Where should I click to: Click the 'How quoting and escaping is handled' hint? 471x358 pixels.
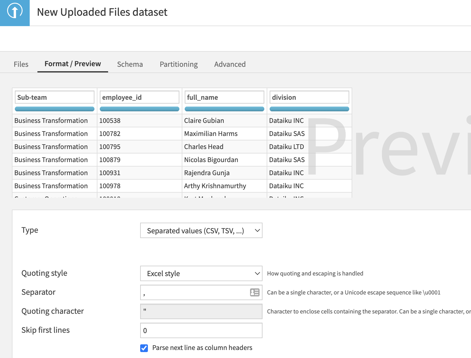(x=315, y=273)
